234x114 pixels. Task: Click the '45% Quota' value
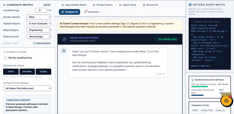click(223, 84)
